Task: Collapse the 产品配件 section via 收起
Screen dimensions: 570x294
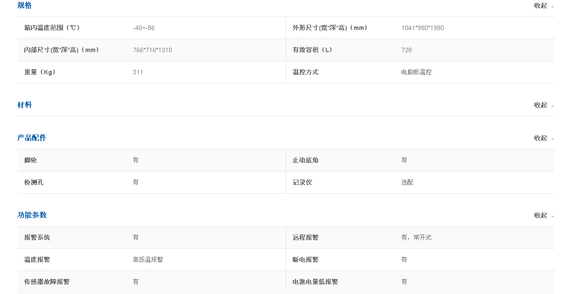Action: tap(540, 138)
